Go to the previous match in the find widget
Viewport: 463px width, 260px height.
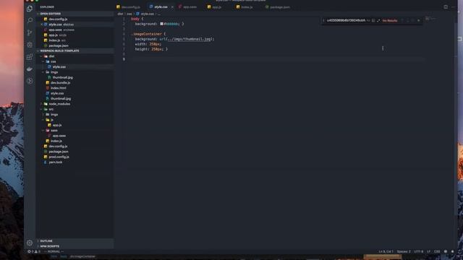pyautogui.click(x=402, y=21)
